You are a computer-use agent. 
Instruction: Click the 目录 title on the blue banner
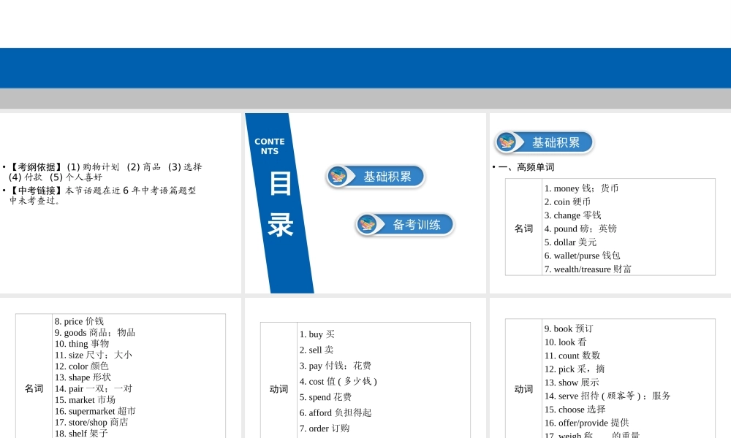[x=280, y=204]
